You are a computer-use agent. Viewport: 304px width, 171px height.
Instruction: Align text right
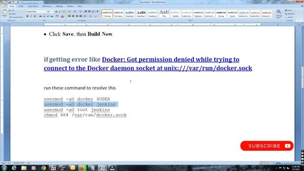77,16
